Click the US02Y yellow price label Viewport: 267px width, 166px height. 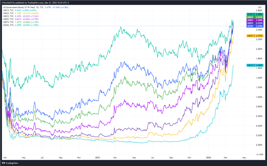255,36
